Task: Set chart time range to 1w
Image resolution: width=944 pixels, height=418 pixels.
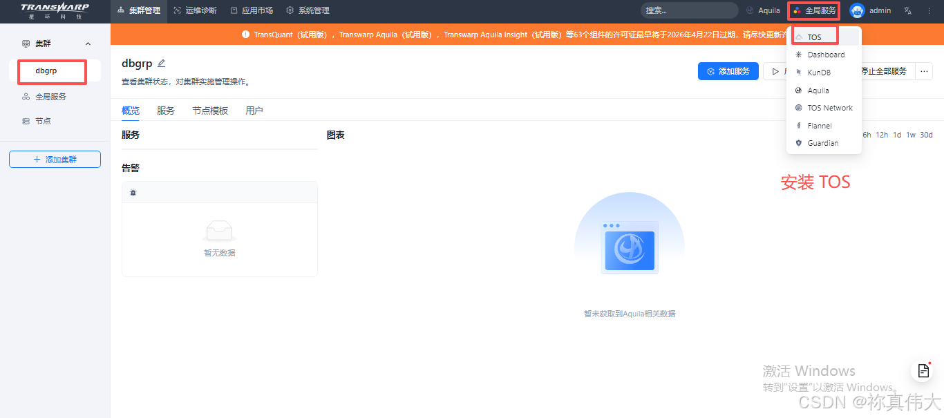Action: (911, 135)
